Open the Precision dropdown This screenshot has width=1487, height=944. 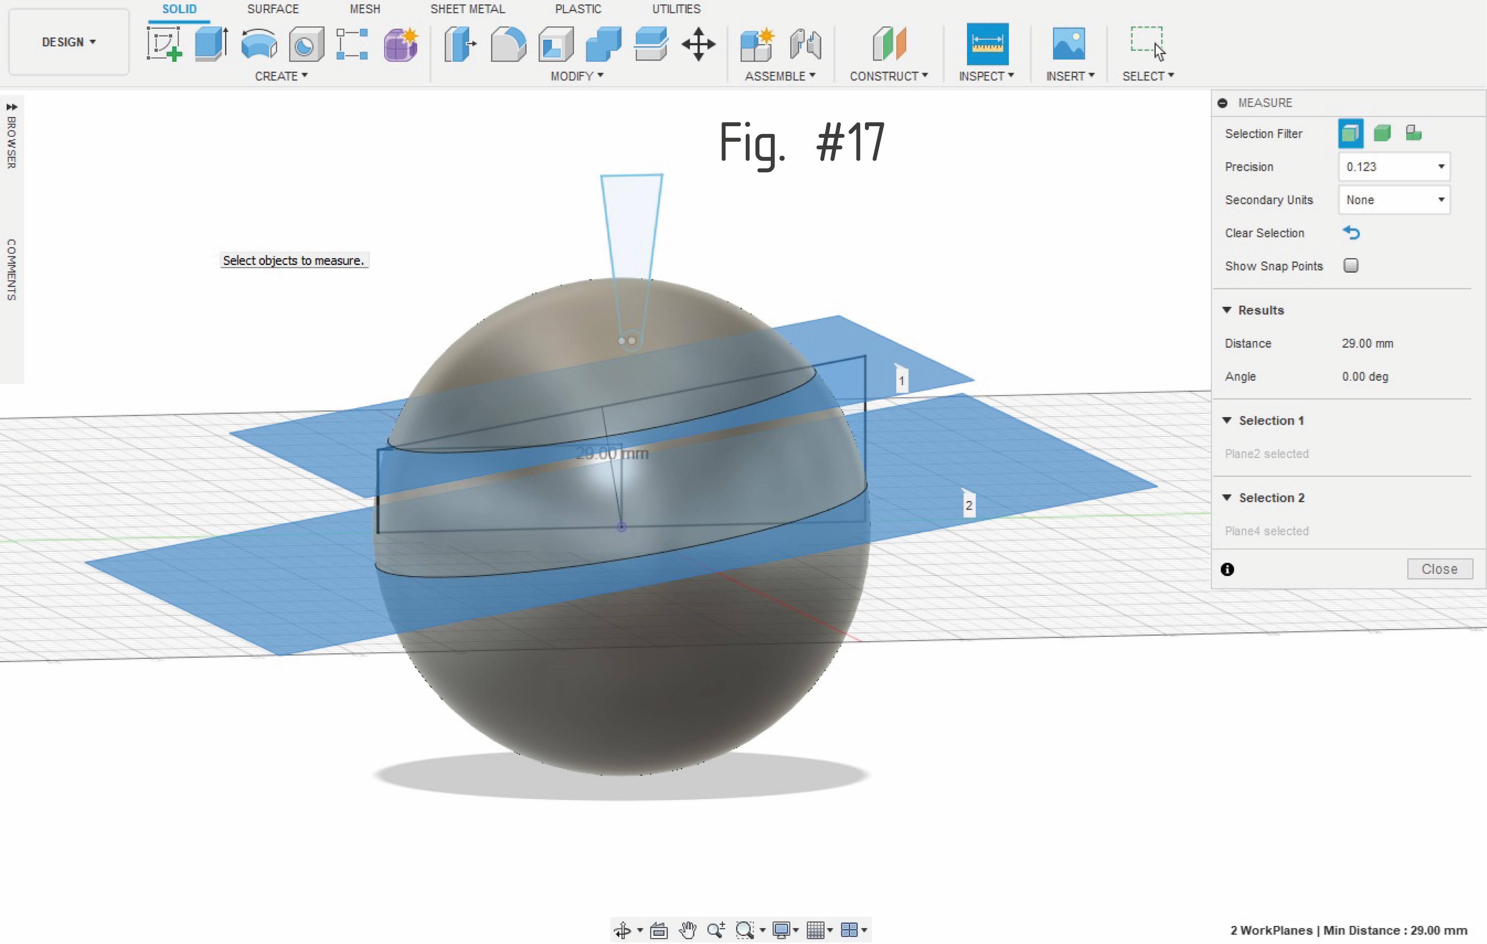(1394, 167)
